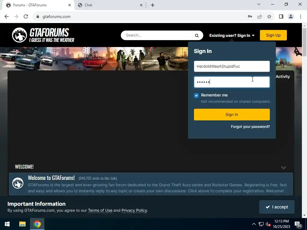Show hidden system tray icons

click(x=254, y=224)
